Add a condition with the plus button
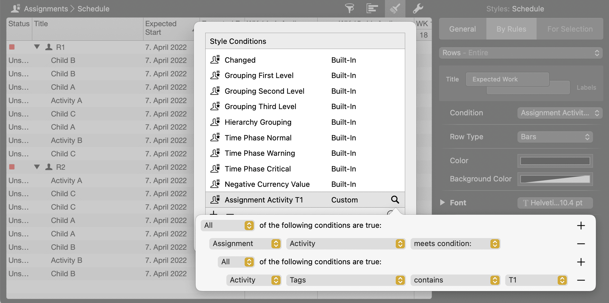 pos(581,226)
